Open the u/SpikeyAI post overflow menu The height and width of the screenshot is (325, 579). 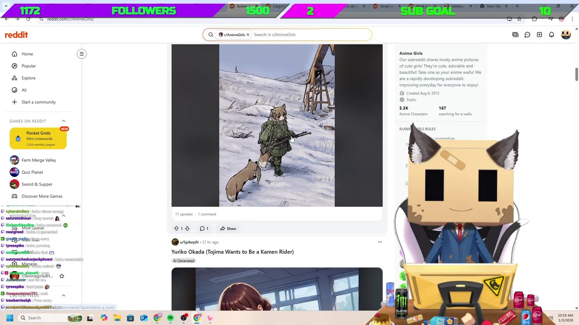380,242
